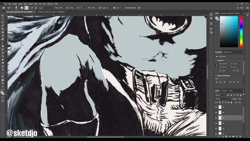The image size is (250, 141).
Task: Open the Learn lightbulb panel icon
Action: 247,14
